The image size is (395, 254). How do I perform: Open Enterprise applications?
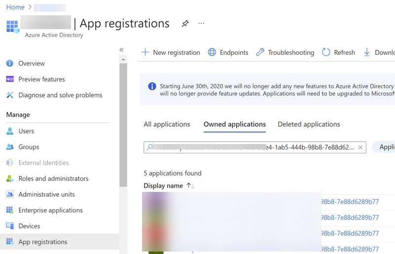point(51,211)
